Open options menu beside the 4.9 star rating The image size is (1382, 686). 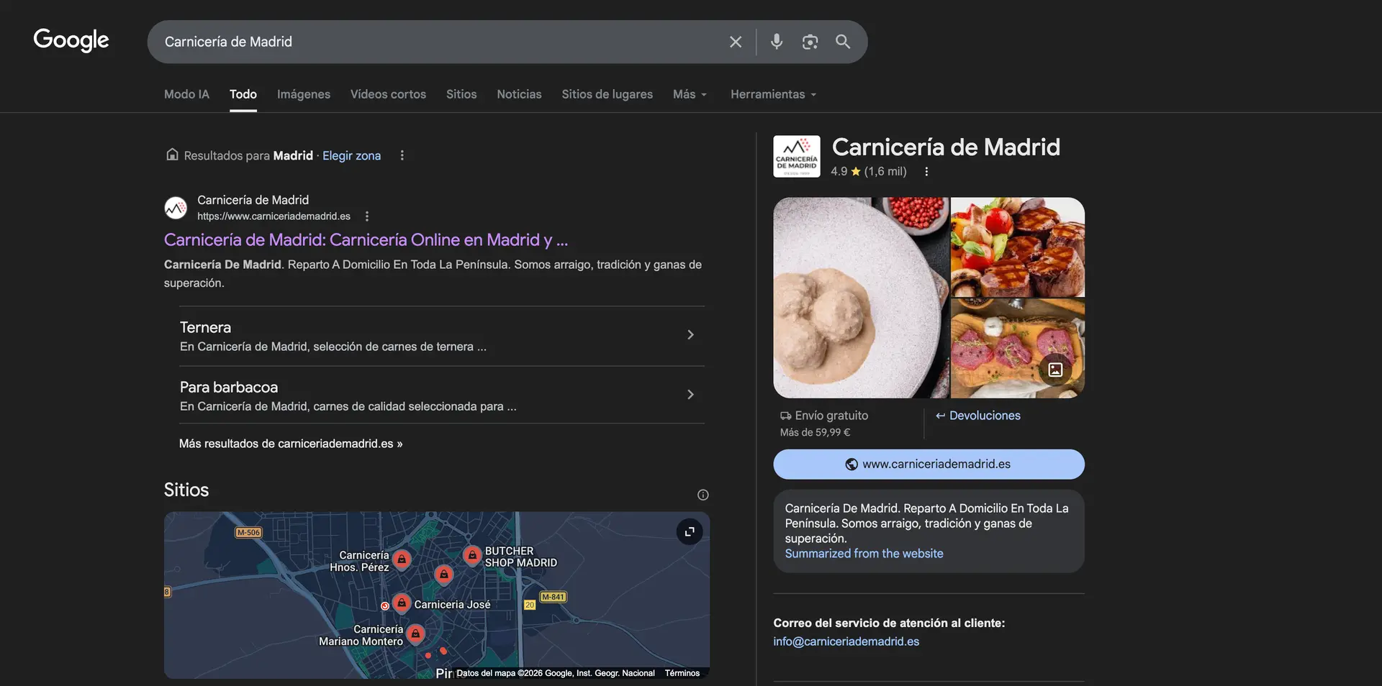click(926, 171)
